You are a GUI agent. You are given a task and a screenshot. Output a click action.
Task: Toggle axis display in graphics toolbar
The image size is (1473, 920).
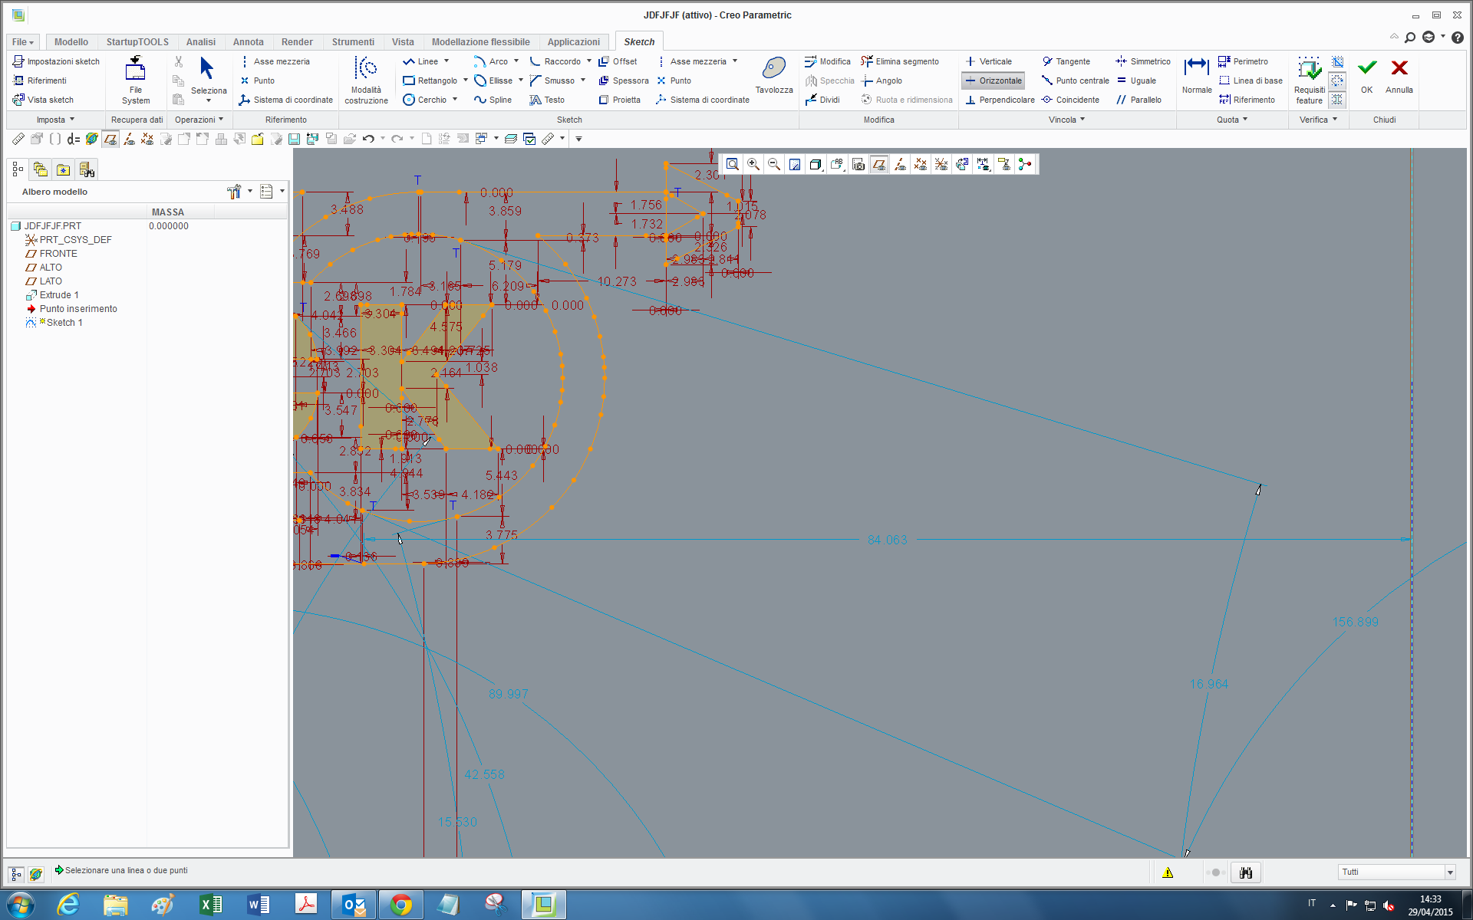coord(900,164)
